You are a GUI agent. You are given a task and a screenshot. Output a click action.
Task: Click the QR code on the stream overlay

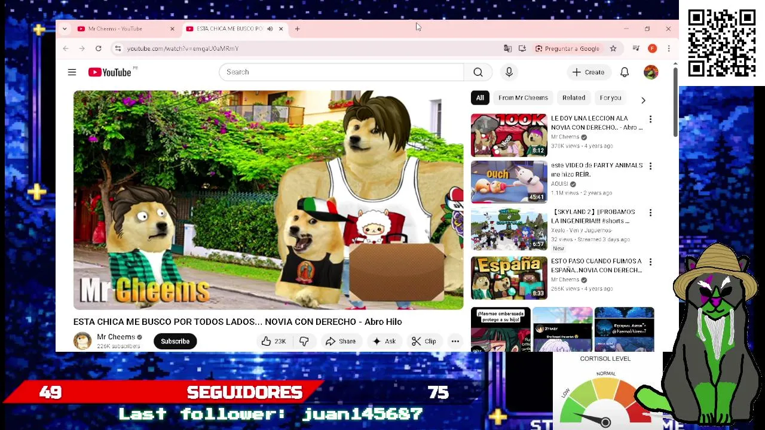[721, 43]
